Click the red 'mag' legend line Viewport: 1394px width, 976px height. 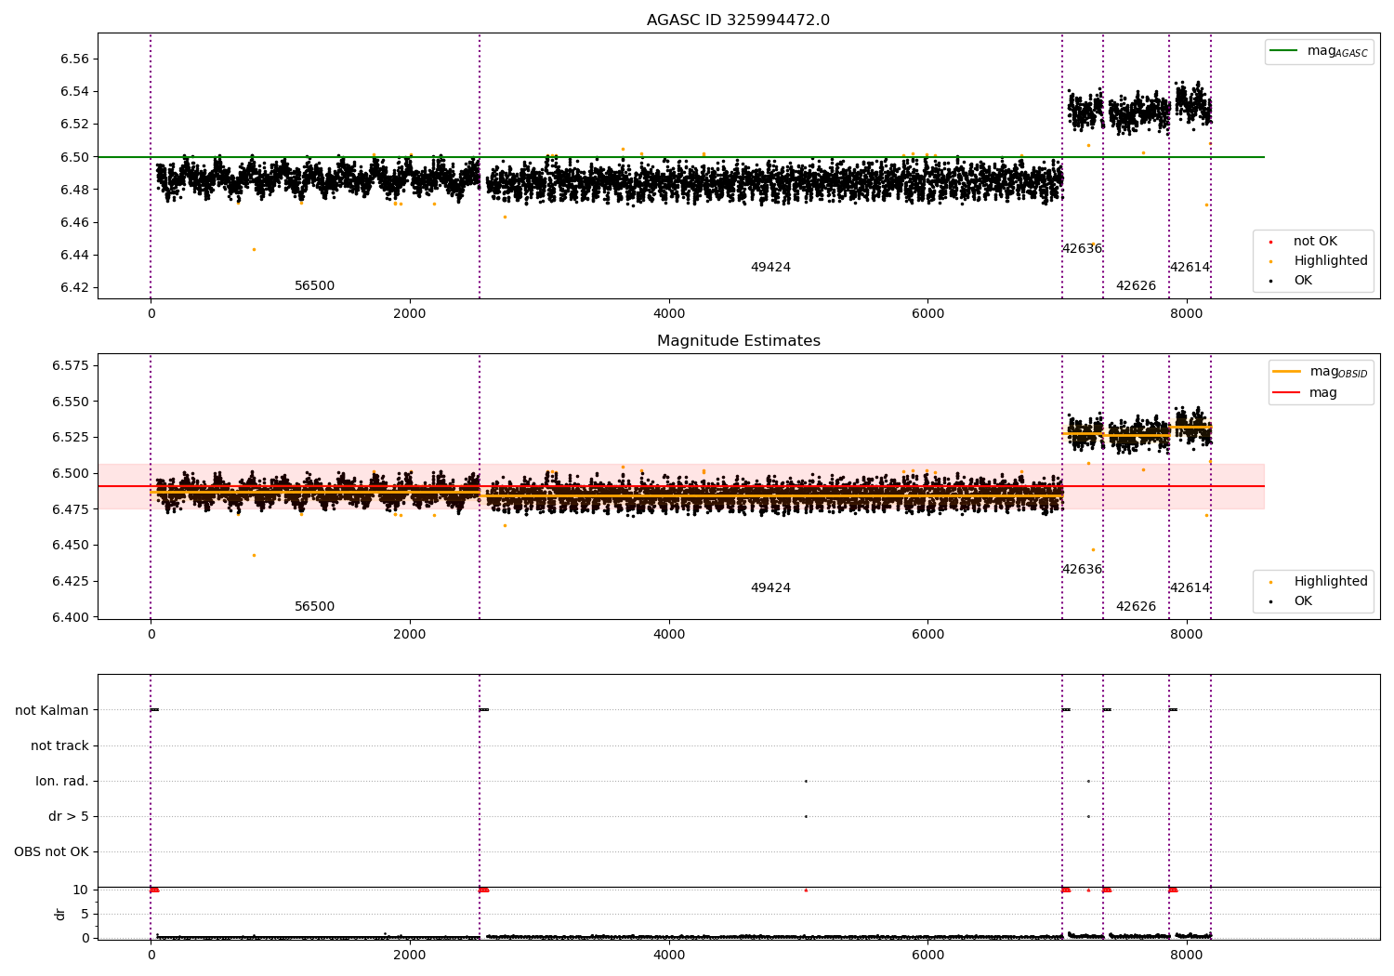(x=1287, y=393)
